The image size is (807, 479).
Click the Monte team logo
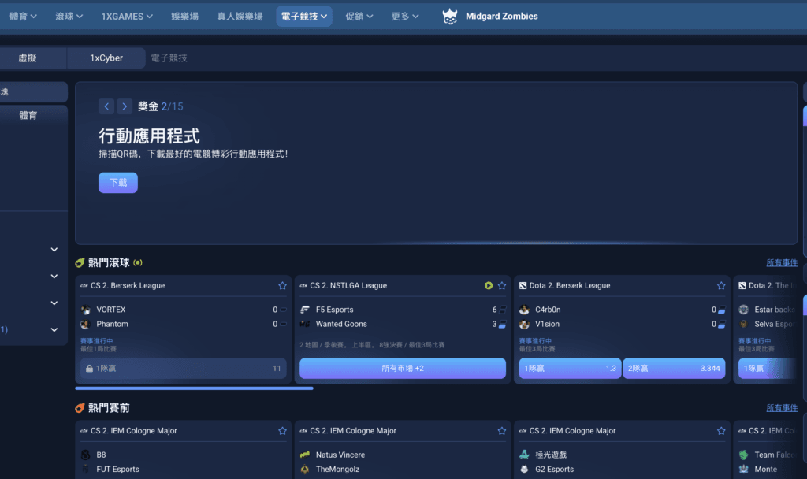tap(744, 470)
